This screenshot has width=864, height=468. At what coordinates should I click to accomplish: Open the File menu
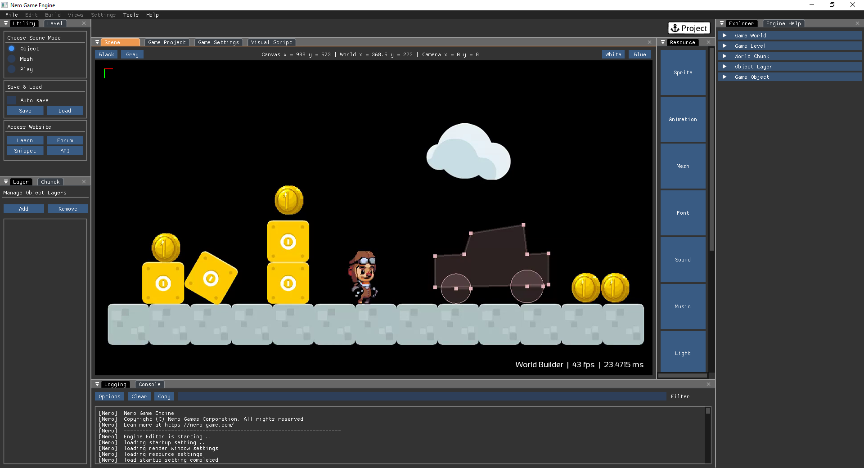(12, 15)
